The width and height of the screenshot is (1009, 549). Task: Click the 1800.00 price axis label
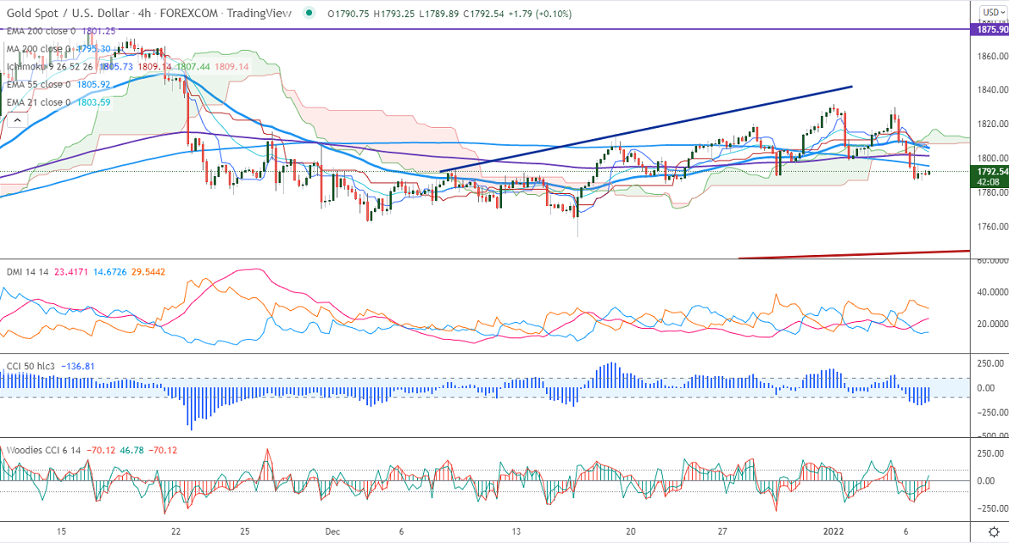(992, 158)
